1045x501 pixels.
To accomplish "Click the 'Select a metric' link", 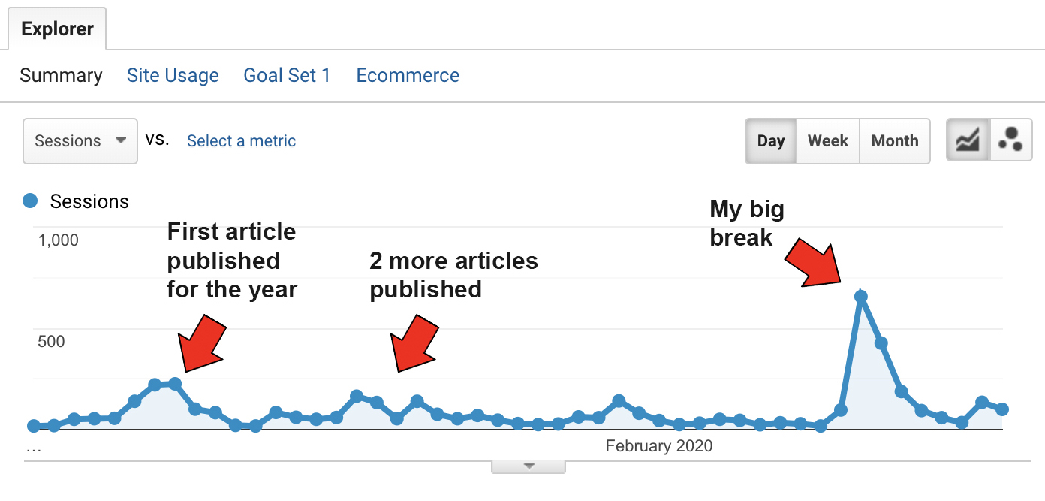I will click(241, 140).
